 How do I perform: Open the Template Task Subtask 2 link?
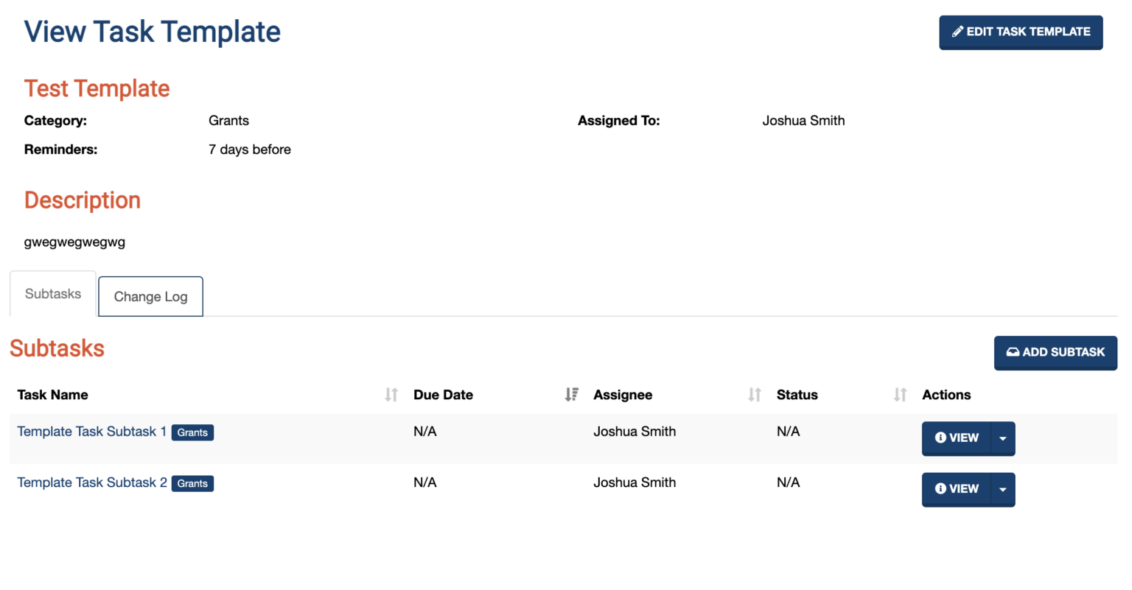click(x=91, y=482)
